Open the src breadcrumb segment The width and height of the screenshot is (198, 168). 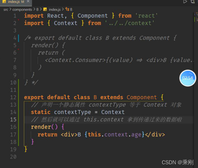(6, 10)
